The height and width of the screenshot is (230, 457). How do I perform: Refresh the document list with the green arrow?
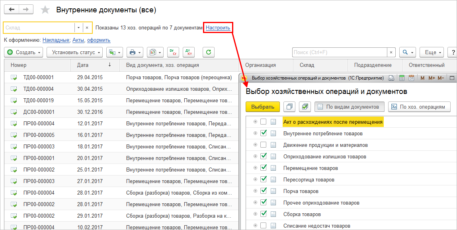coord(209,52)
